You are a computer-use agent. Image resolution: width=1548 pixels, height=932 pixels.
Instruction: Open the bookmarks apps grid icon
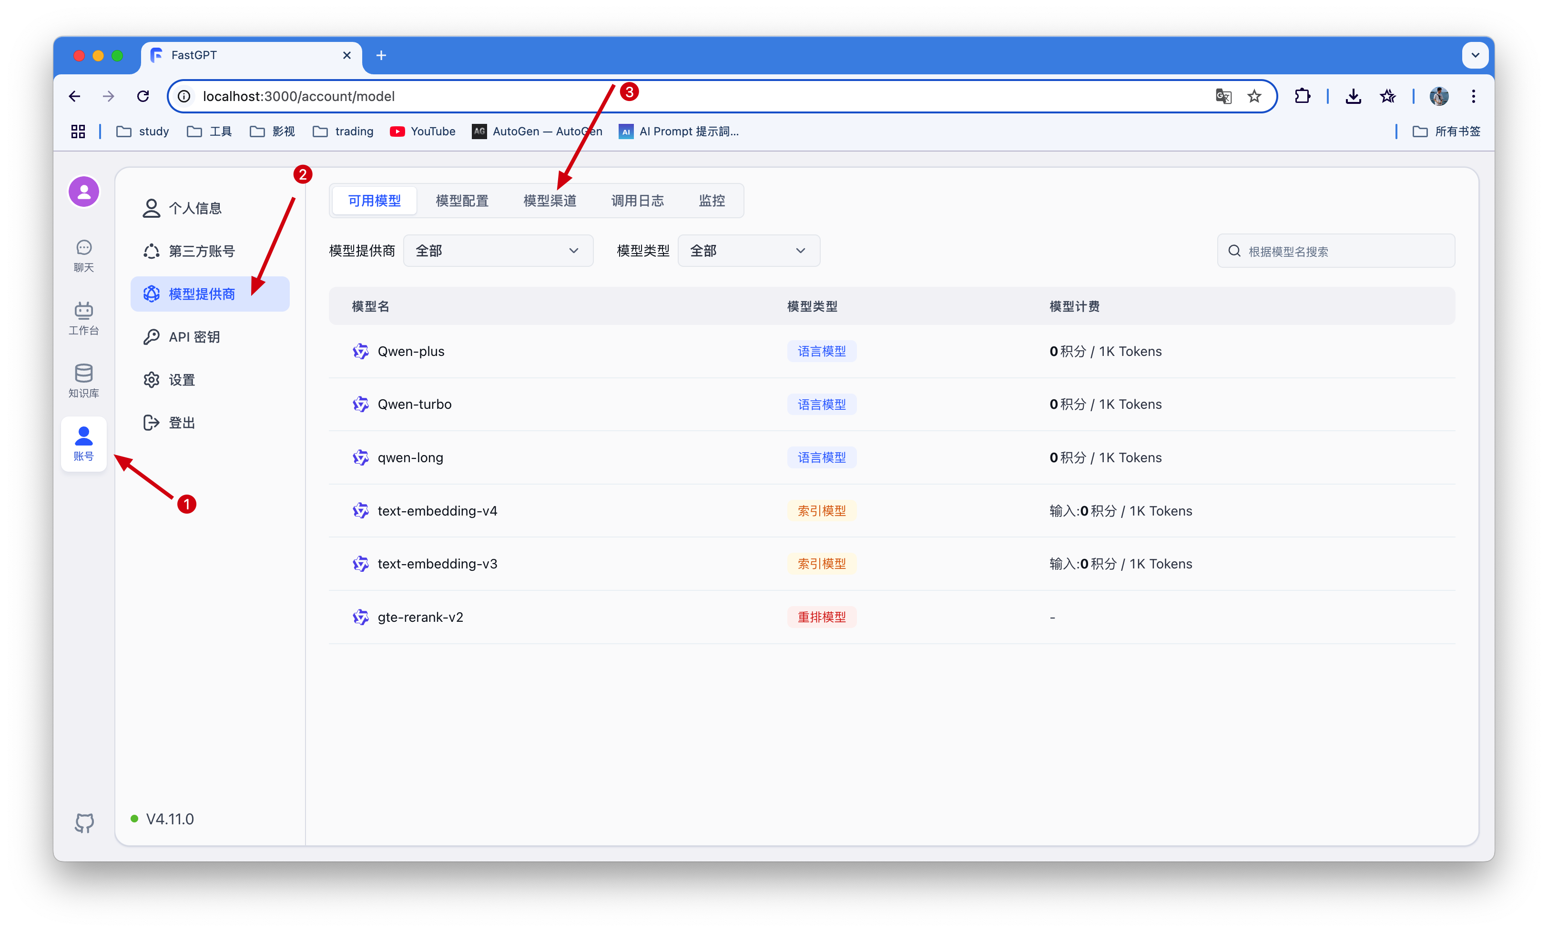[x=78, y=131]
